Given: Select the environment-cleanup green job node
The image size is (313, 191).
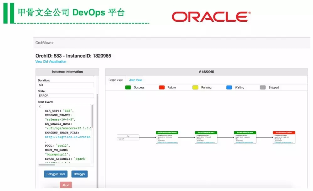Looking at the screenshot, I should tap(167, 138).
